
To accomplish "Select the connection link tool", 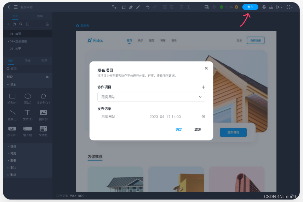I will 114,7.
